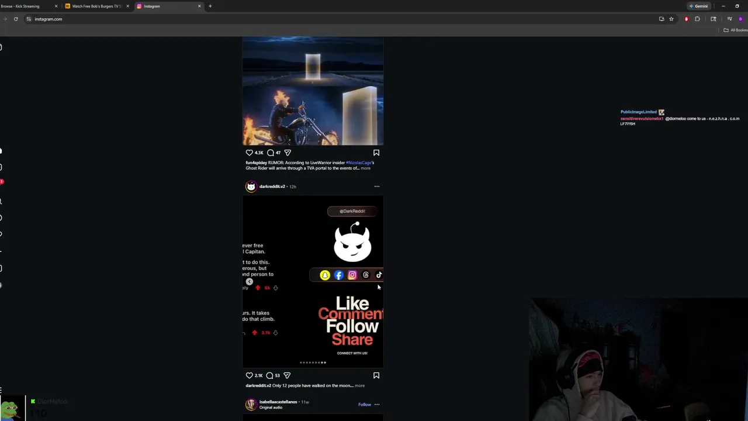Open the #NicolasCage hashtag link
The image size is (748, 421).
click(x=359, y=163)
